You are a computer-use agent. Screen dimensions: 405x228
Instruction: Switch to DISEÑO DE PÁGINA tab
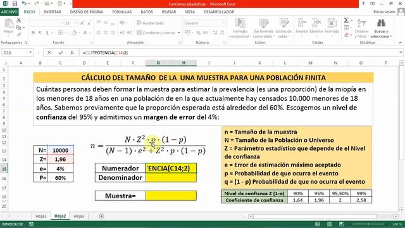(87, 12)
